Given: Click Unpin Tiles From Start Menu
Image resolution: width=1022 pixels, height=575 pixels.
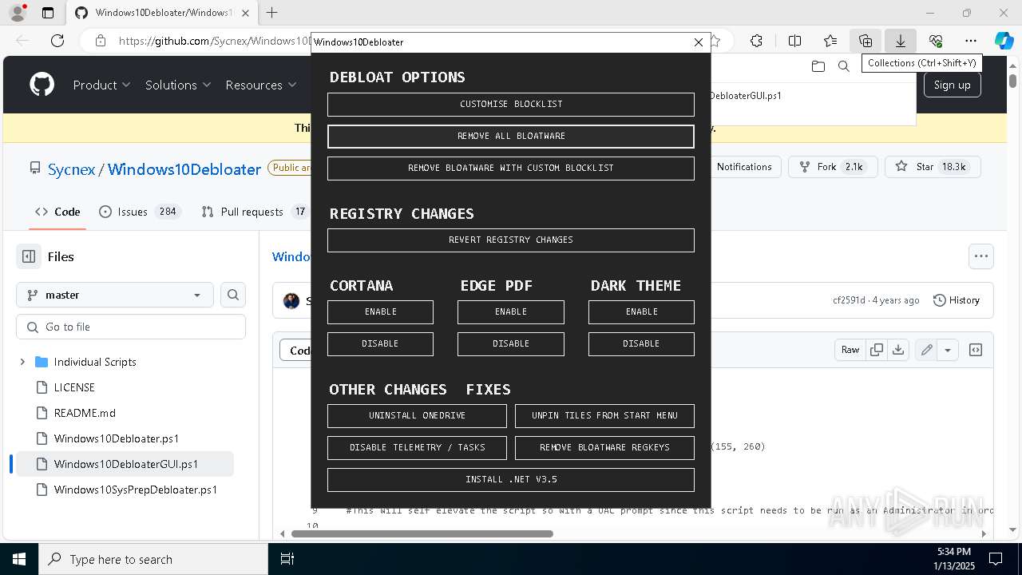Looking at the screenshot, I should (x=604, y=416).
